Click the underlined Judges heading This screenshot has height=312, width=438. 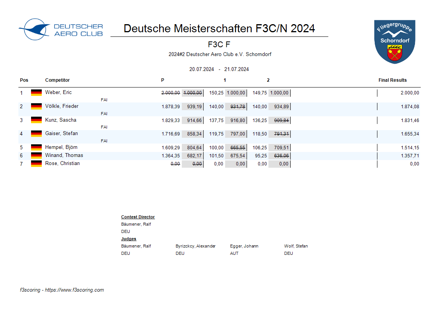pos(128,239)
